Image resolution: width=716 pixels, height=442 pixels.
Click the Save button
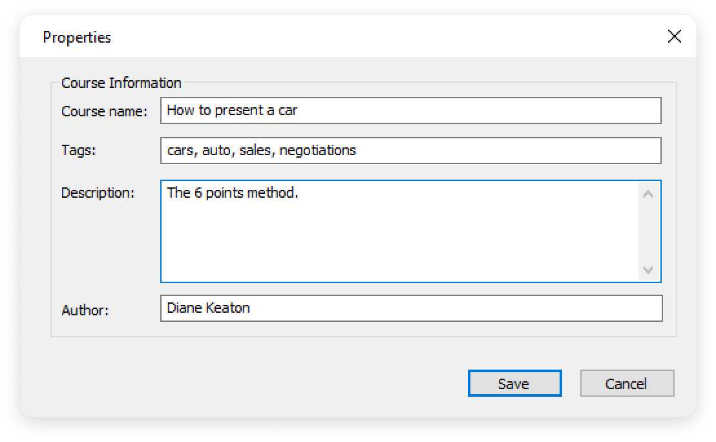[514, 383]
